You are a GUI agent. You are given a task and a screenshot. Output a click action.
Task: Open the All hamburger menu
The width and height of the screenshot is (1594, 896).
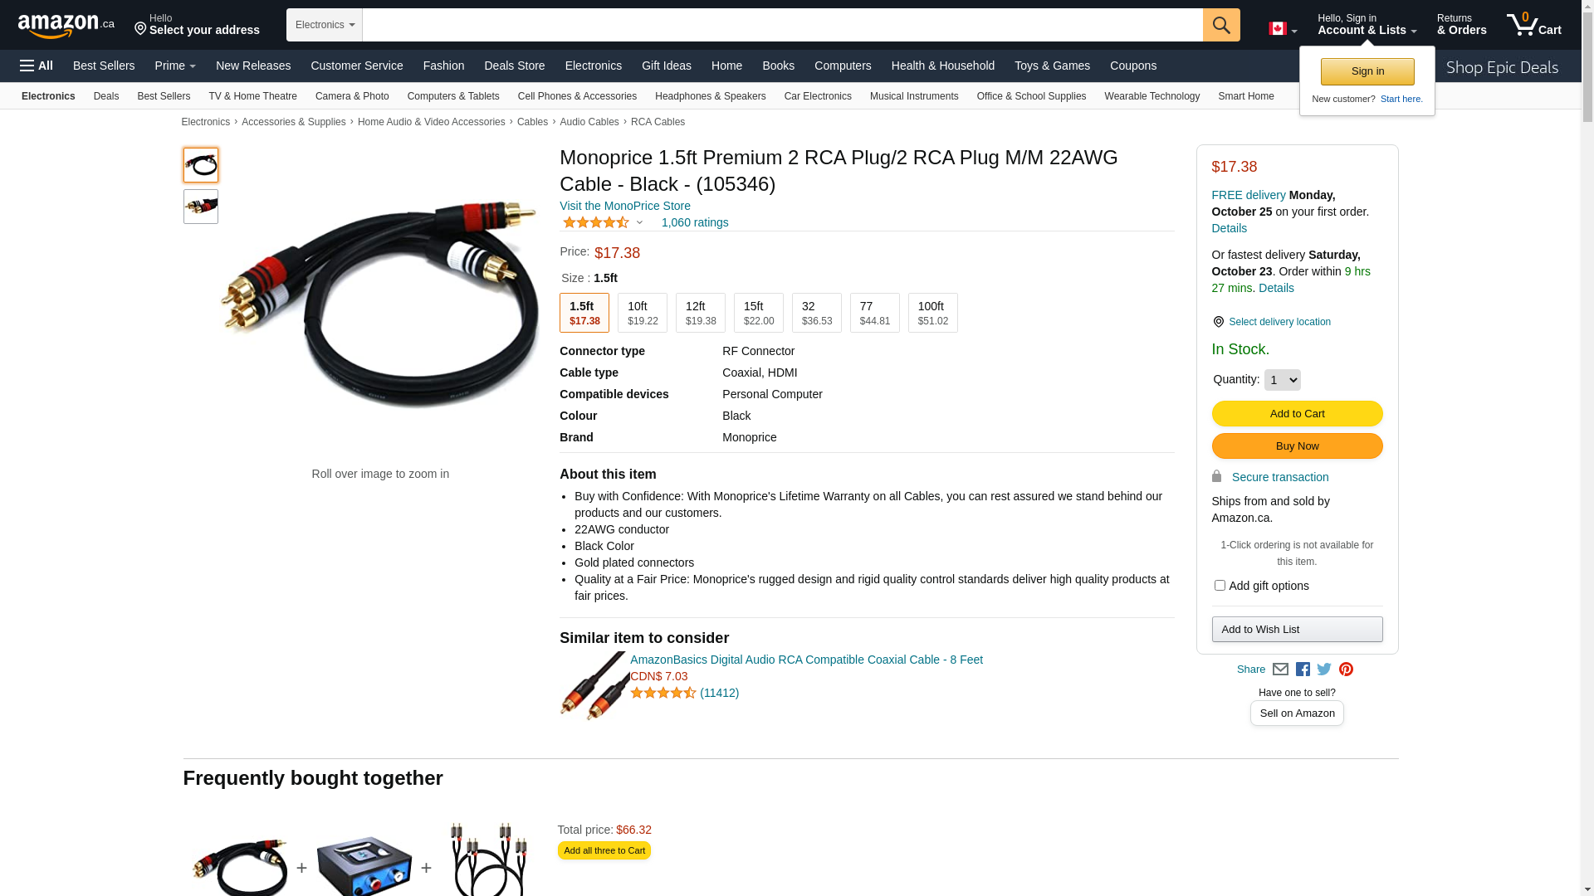pyautogui.click(x=37, y=66)
